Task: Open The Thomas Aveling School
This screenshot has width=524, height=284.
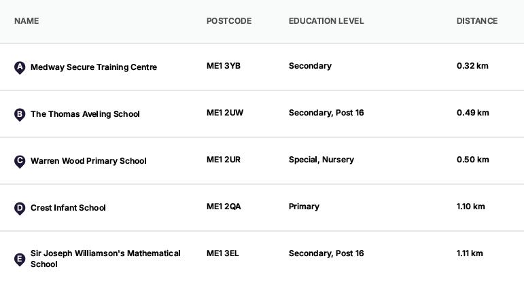Action: (x=85, y=114)
